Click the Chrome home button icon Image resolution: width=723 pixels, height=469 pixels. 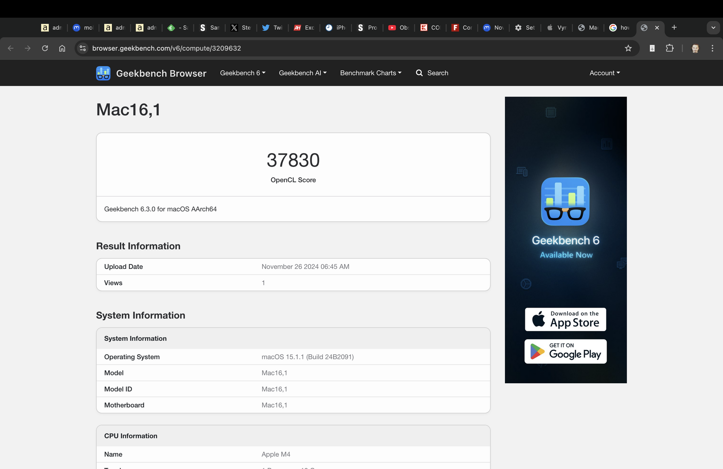coord(62,48)
